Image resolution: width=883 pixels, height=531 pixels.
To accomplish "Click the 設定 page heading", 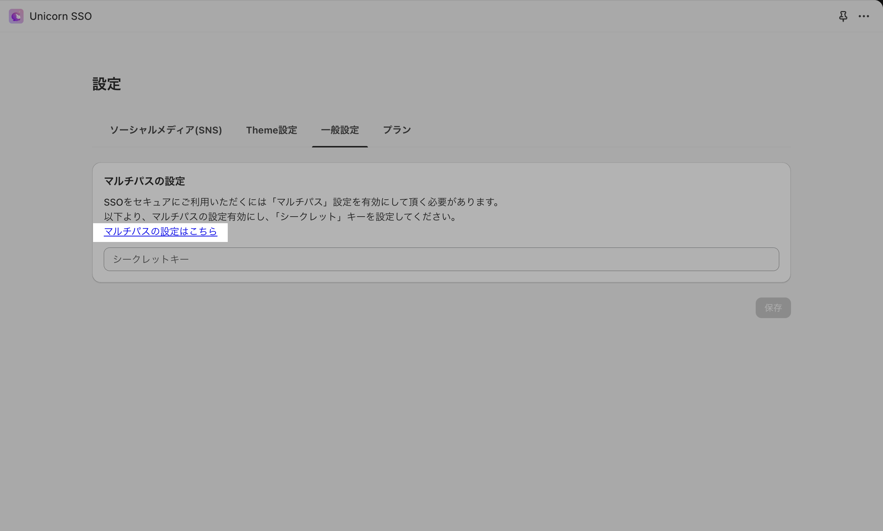I will [x=107, y=84].
